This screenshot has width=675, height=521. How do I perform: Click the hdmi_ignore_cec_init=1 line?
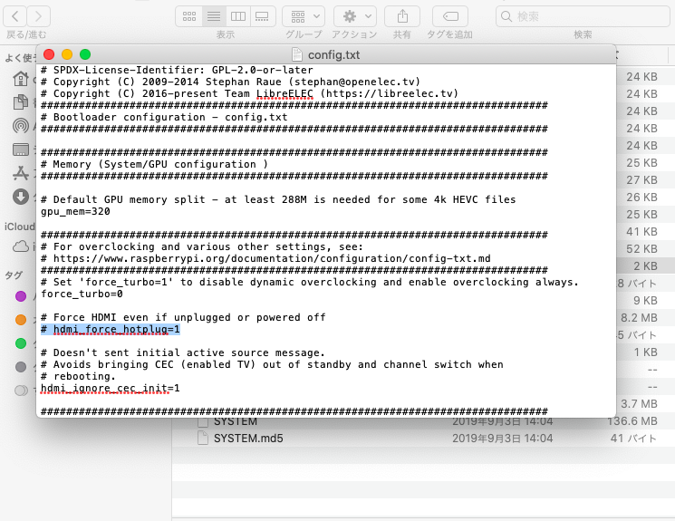111,388
